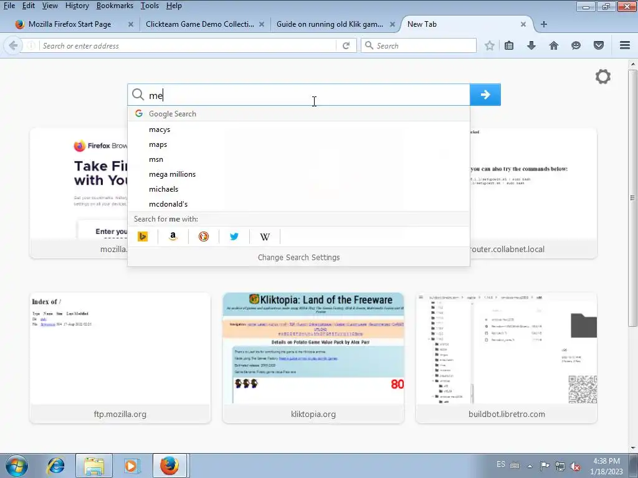This screenshot has width=638, height=478.
Task: Click the clock showing 4:38 PM
Action: [x=606, y=466]
